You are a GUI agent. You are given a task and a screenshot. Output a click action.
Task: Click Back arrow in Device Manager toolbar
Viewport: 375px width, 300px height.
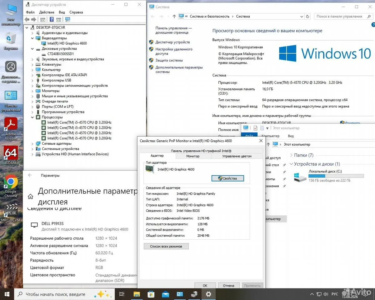(x=27, y=19)
